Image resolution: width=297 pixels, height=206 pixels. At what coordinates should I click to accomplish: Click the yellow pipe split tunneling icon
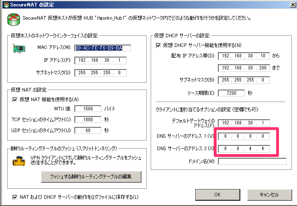click(x=19, y=161)
